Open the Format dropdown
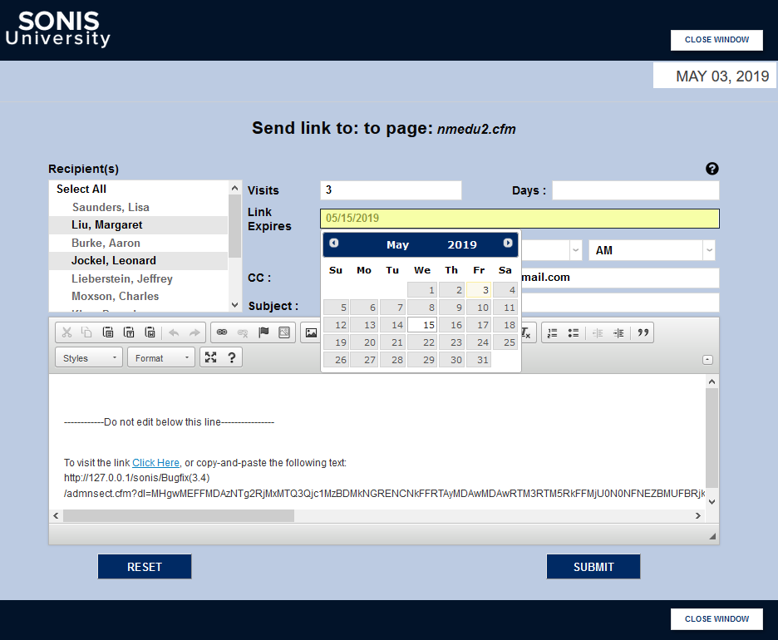Image resolution: width=778 pixels, height=640 pixels. click(x=162, y=357)
